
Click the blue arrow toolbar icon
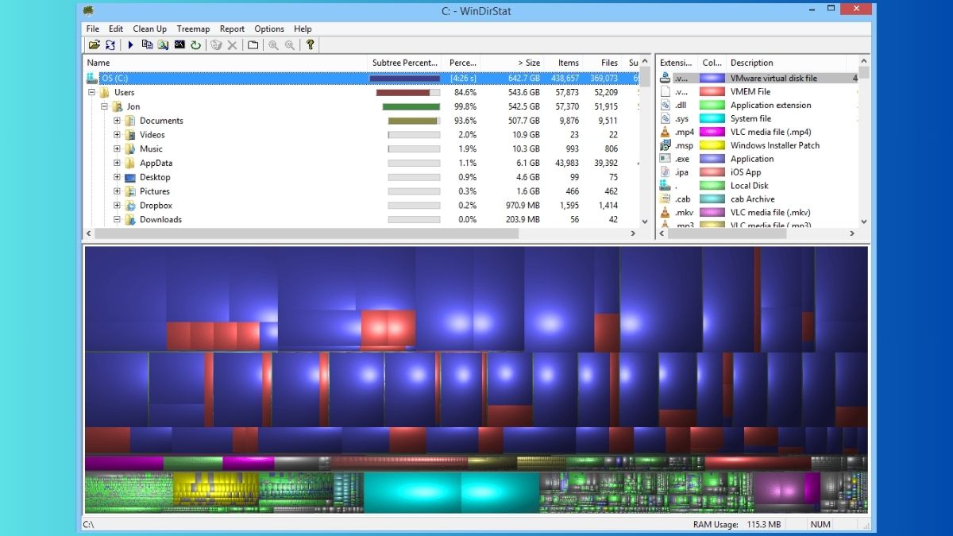(x=131, y=45)
